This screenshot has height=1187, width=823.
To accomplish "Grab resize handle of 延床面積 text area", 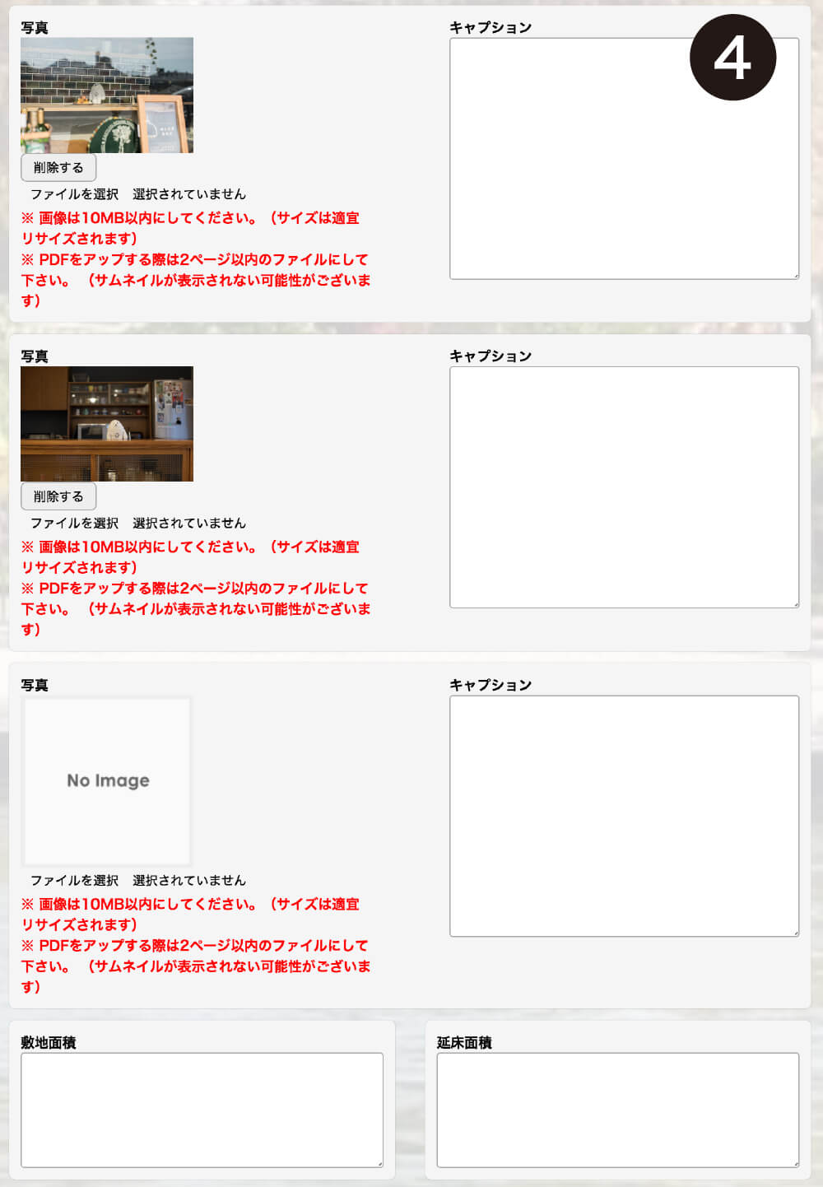I will (x=795, y=1163).
